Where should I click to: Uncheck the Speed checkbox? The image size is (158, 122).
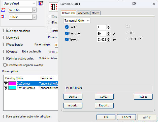point(67,39)
